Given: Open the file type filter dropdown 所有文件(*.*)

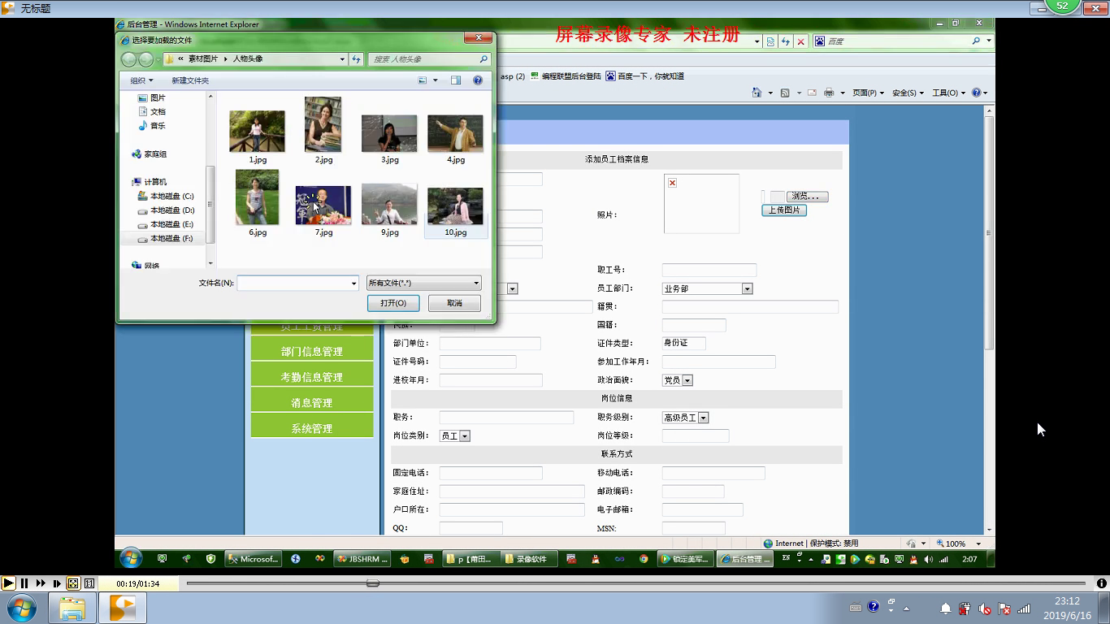Looking at the screenshot, I should pos(423,283).
